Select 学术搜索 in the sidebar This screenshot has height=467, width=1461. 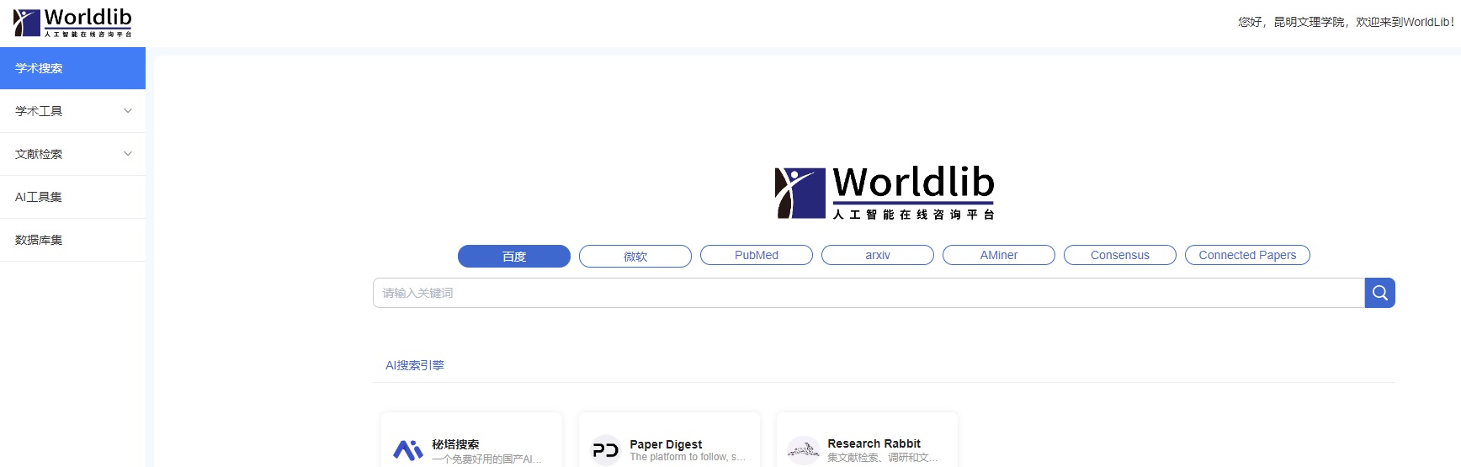pyautogui.click(x=72, y=68)
